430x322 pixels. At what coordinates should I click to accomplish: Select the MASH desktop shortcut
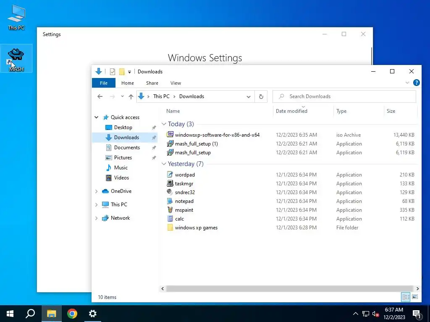pyautogui.click(x=16, y=58)
